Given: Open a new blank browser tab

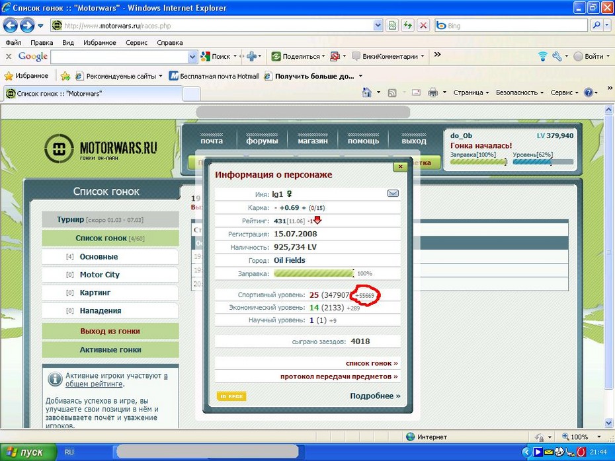Looking at the screenshot, I should tap(191, 94).
